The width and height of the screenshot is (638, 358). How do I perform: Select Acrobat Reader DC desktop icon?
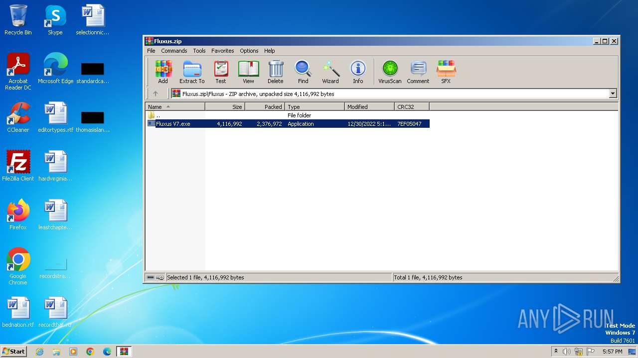pyautogui.click(x=18, y=72)
